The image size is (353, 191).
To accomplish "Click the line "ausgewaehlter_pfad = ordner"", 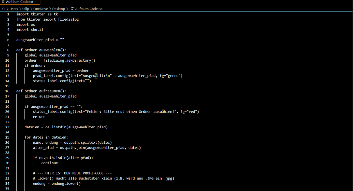I will click(x=61, y=71).
